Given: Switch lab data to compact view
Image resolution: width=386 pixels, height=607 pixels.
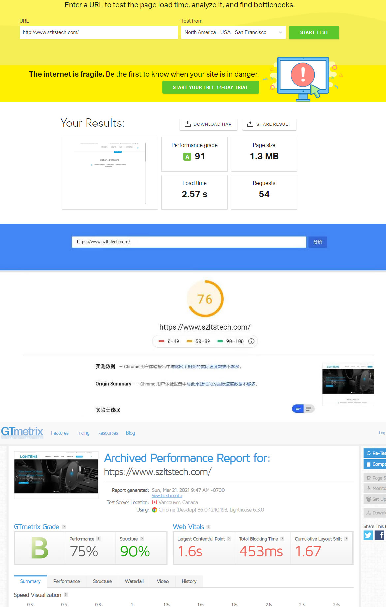Looking at the screenshot, I should (298, 409).
